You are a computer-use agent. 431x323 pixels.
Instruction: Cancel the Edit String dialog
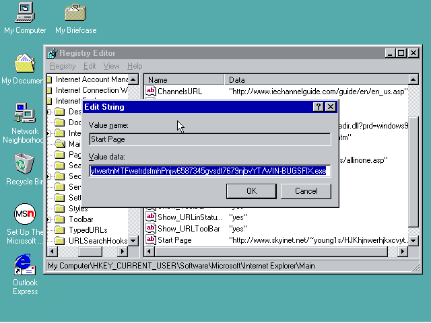306,191
